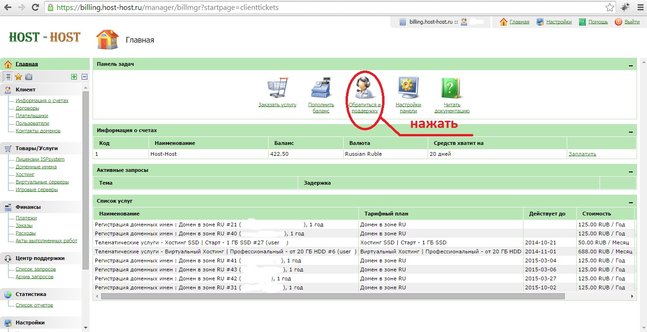This screenshot has width=647, height=332.
Task: Click the briefcase icon in sidebar toolbar
Action: point(28,77)
